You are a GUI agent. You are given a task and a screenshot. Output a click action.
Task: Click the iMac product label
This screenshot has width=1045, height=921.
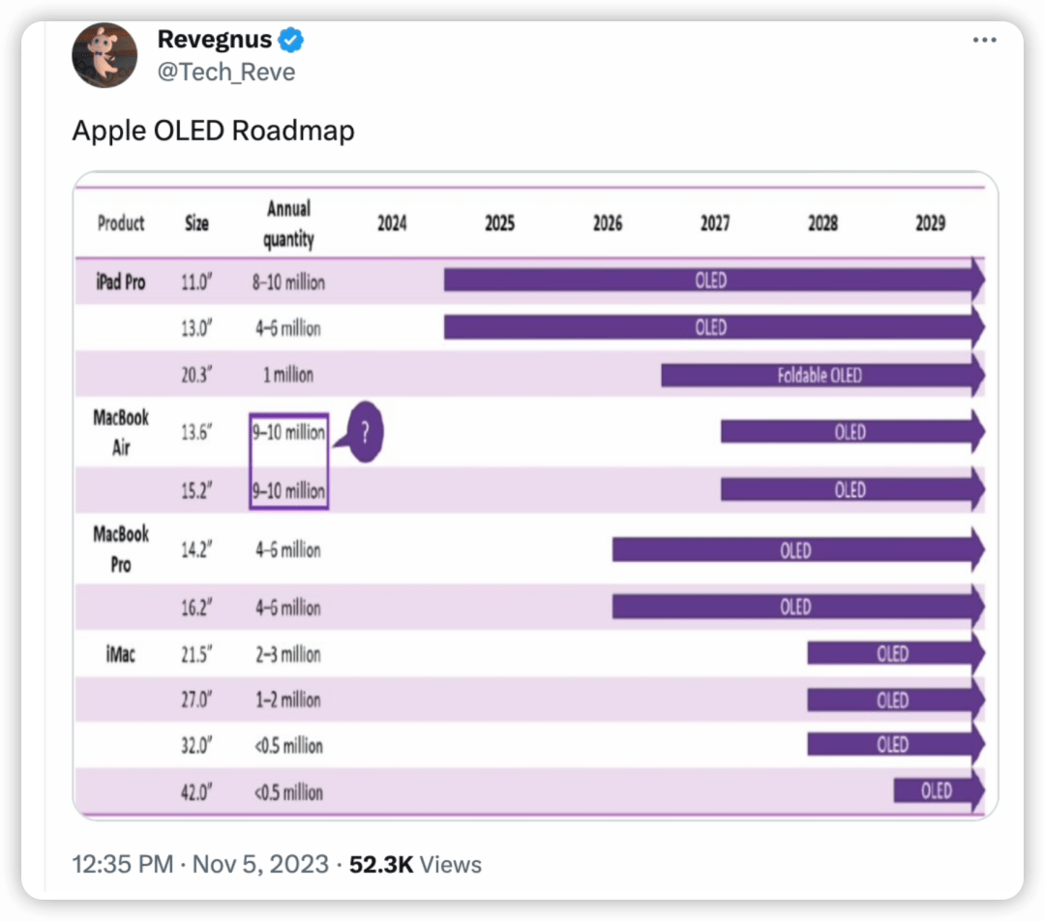tap(121, 655)
